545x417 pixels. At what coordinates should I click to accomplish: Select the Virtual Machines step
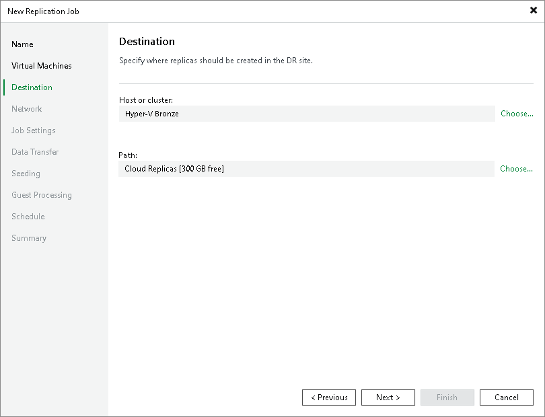tap(41, 65)
